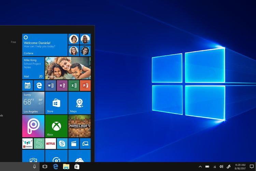256x171 pixels.
Task: Open the Action Center notifications
Action: 252,167
